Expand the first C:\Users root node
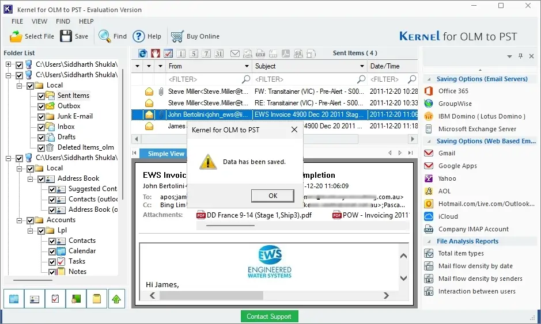 pyautogui.click(x=8, y=64)
